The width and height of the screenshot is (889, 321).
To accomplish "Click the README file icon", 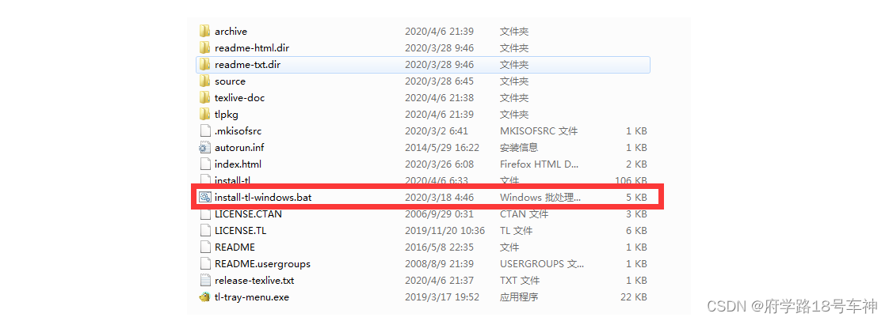I will point(204,247).
